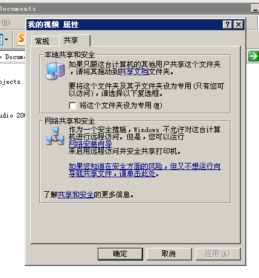Click the 取消 button
The image size is (259, 278).
pos(169,254)
